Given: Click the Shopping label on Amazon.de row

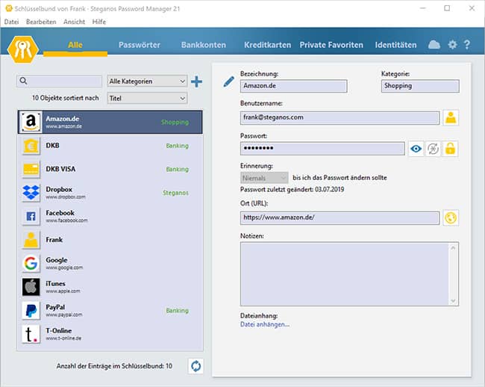Looking at the screenshot, I should point(175,122).
